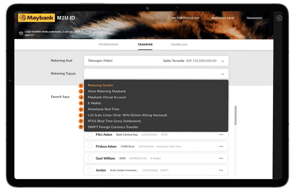293x191 pixels.
Task: Open more options for Firdaus Adam
Action: 221,147
